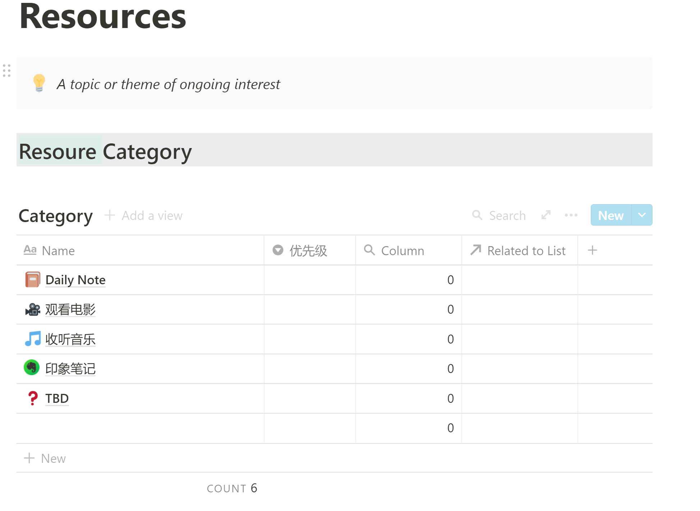Click the block drag handle dots
This screenshot has width=700, height=511.
[6, 70]
